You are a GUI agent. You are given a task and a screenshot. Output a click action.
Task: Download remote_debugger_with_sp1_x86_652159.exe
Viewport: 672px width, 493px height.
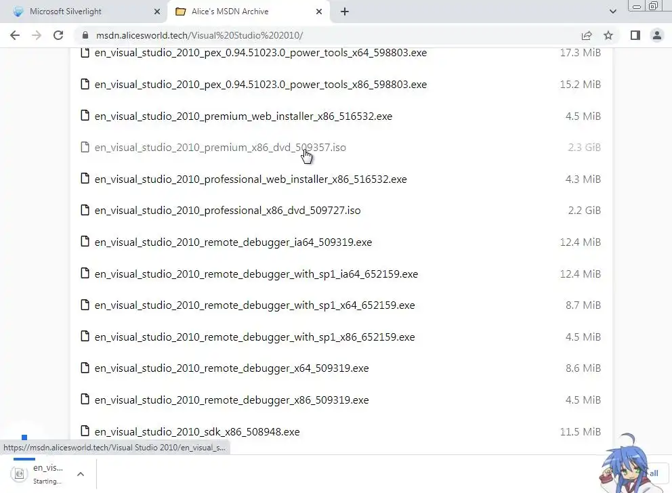pyautogui.click(x=255, y=337)
